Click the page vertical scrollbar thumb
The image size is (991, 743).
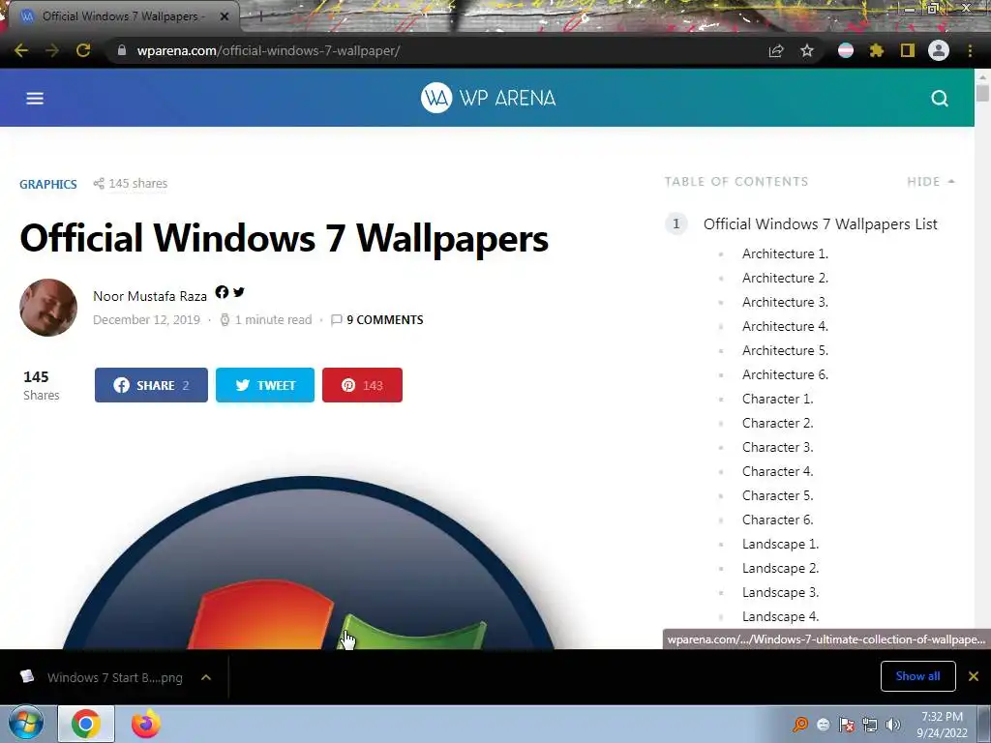(x=982, y=92)
